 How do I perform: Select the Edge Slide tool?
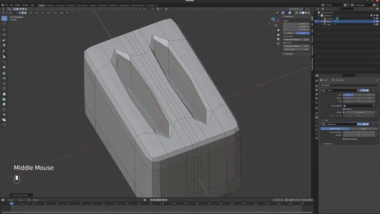(4, 109)
